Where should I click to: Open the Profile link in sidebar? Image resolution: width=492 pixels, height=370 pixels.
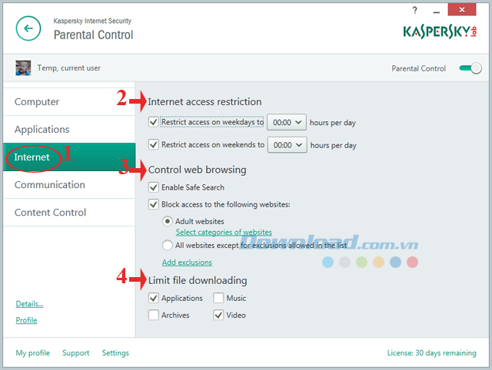pos(26,320)
